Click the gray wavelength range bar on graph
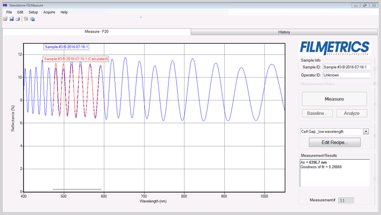 tap(77, 189)
